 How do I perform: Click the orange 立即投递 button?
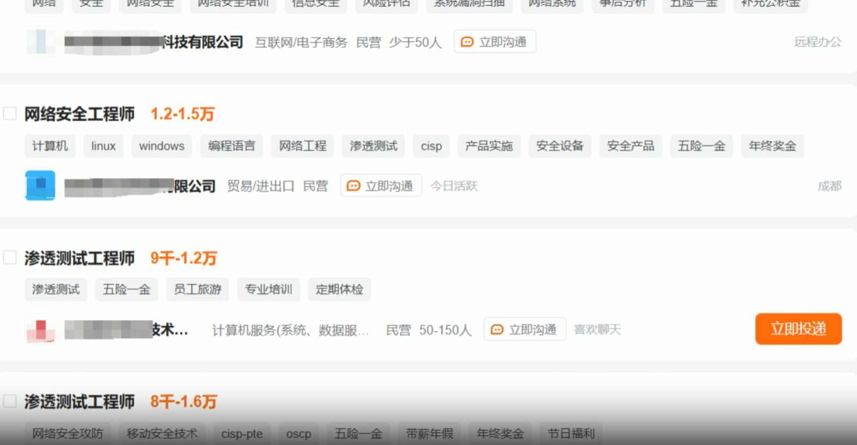798,329
